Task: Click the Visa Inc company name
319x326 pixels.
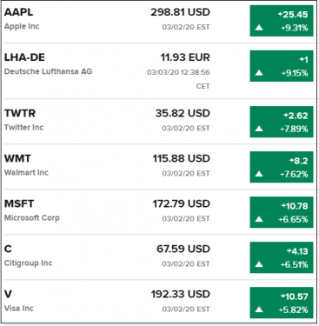Action: point(19,308)
